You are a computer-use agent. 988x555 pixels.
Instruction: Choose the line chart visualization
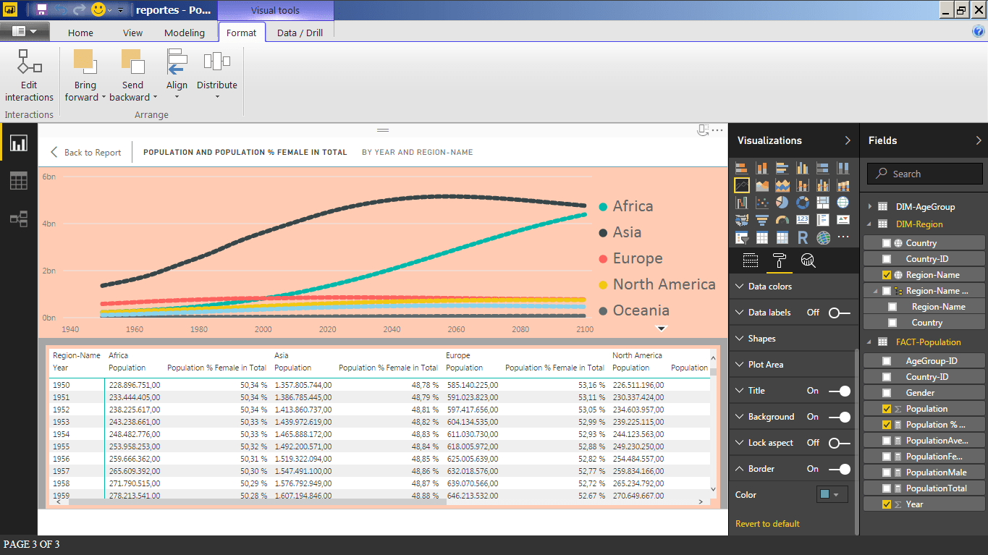pyautogui.click(x=742, y=185)
